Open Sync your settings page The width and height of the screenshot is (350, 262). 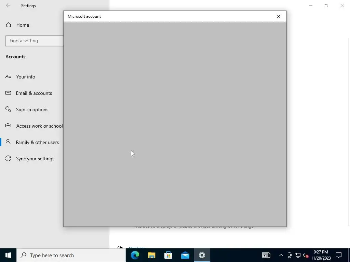point(35,159)
